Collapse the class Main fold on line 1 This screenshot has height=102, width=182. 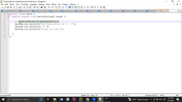9,14
